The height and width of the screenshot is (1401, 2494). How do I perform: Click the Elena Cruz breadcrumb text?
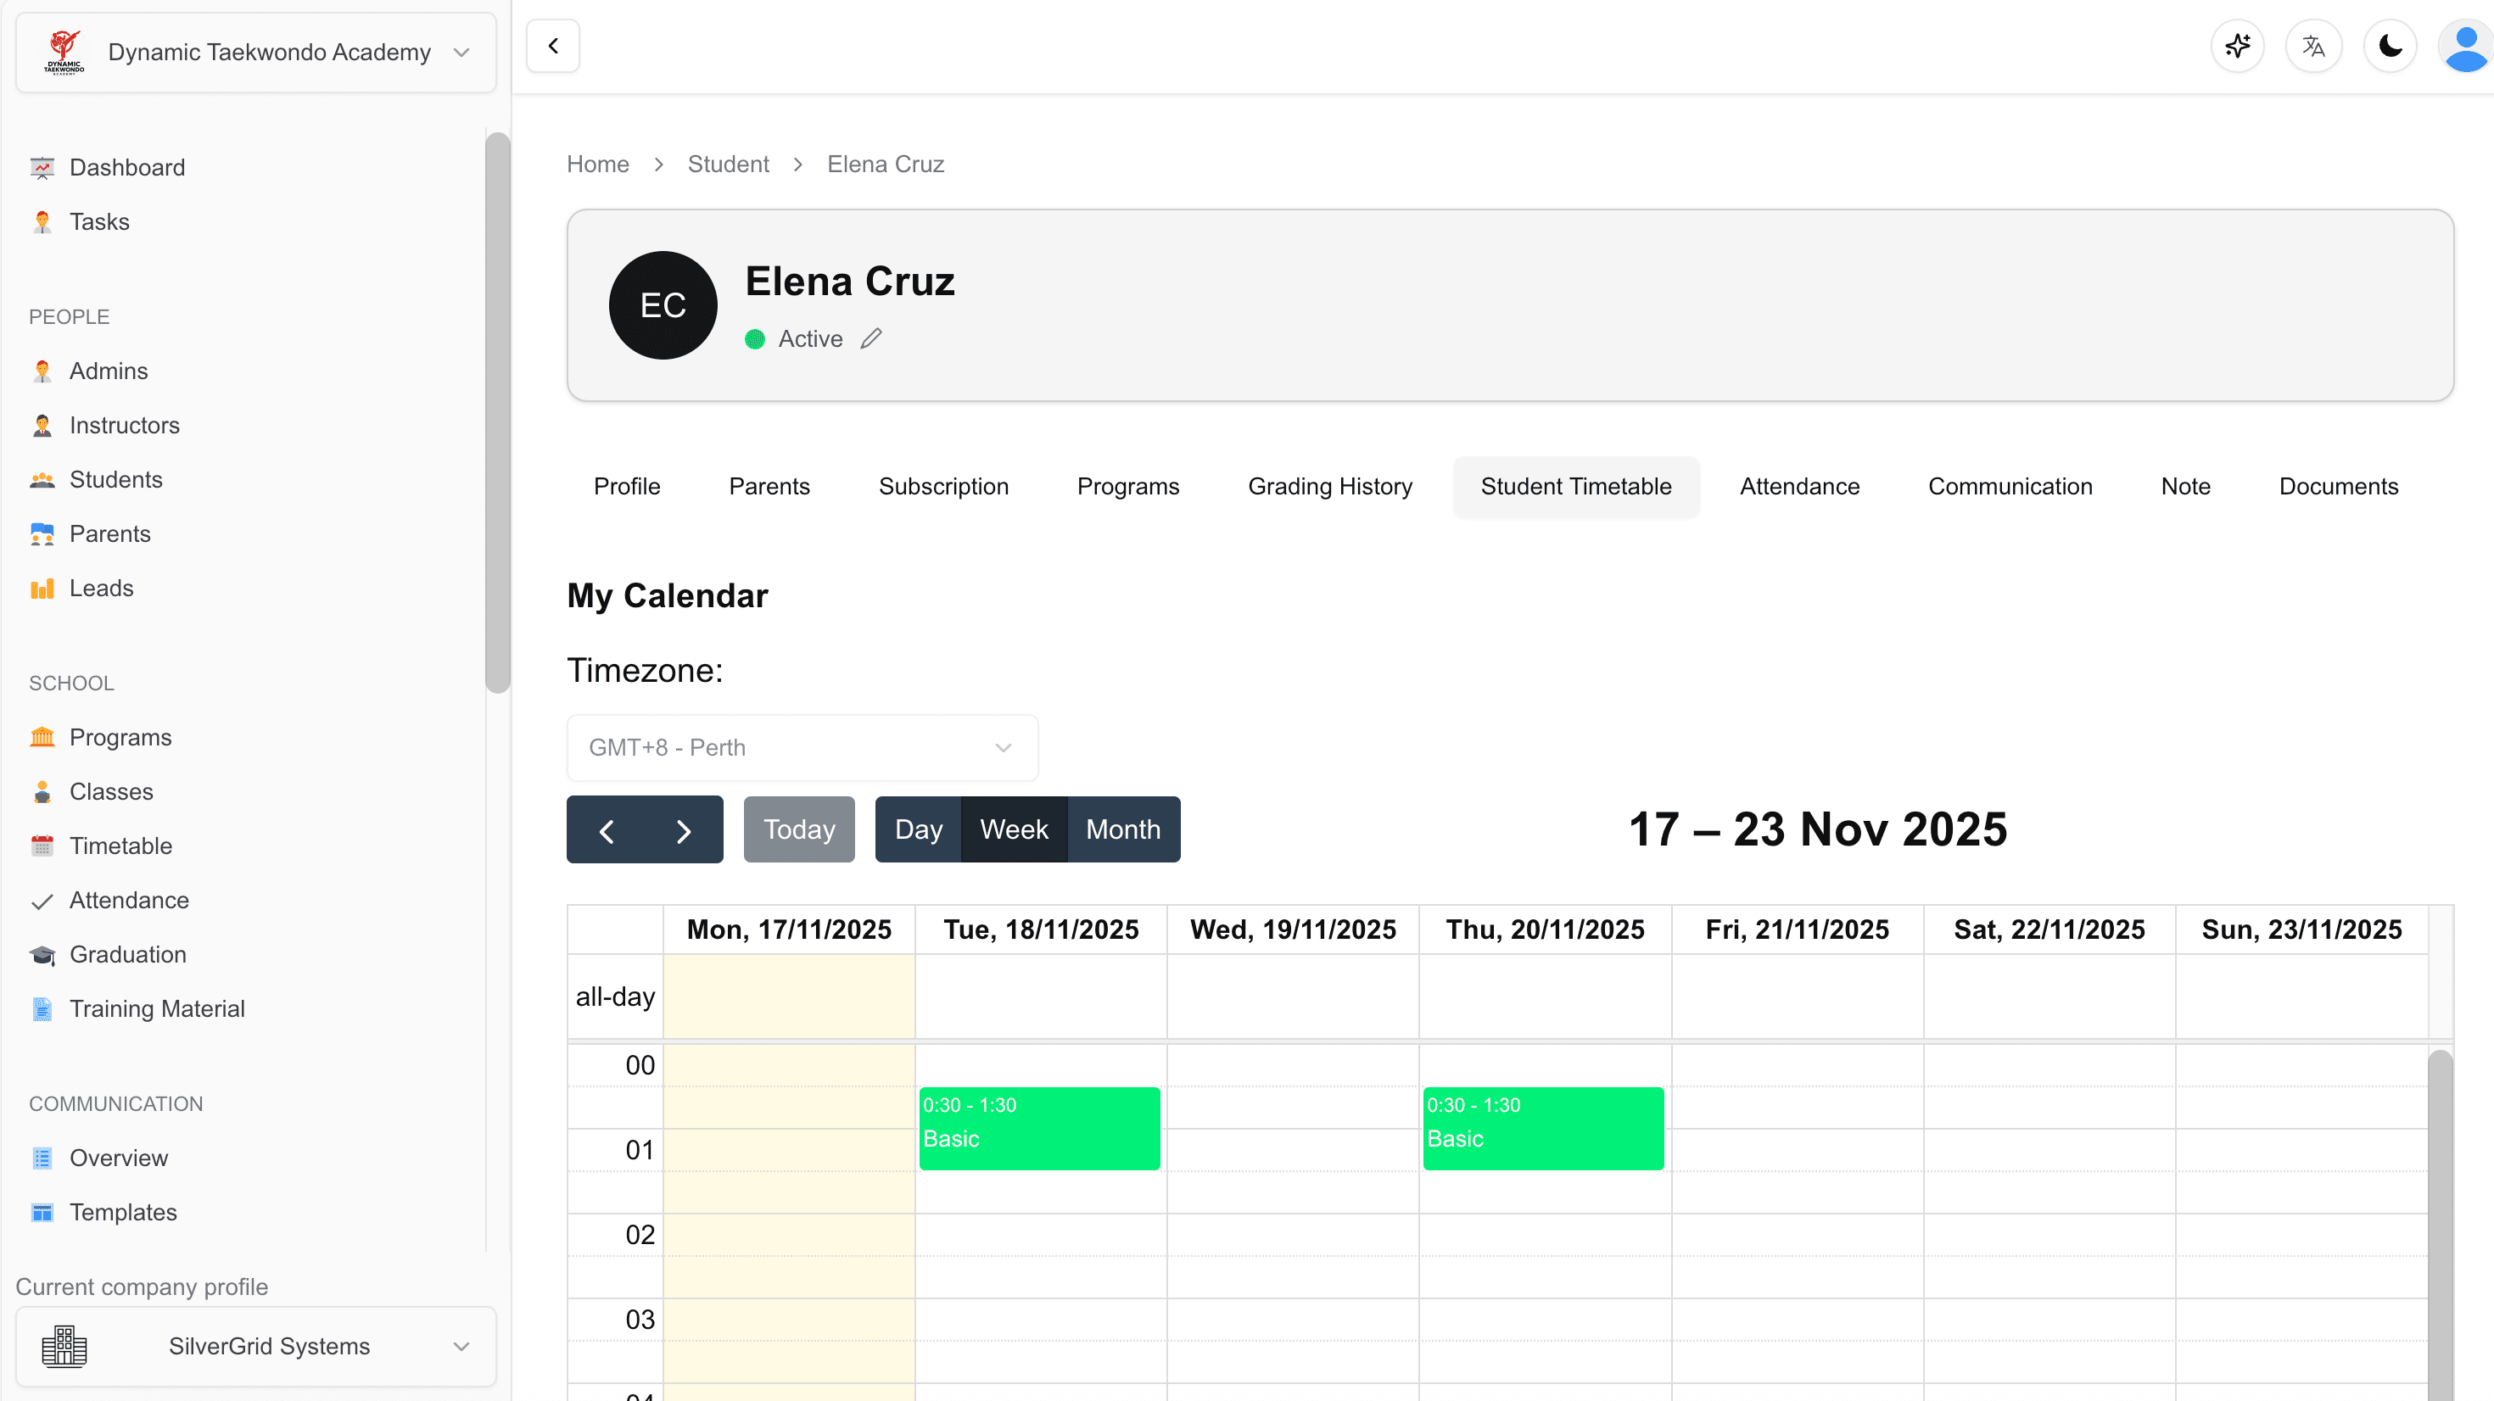point(886,165)
